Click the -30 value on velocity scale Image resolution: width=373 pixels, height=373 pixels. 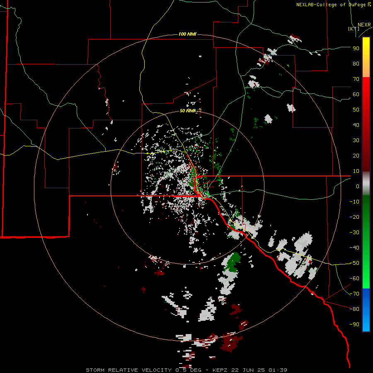pyautogui.click(x=354, y=233)
